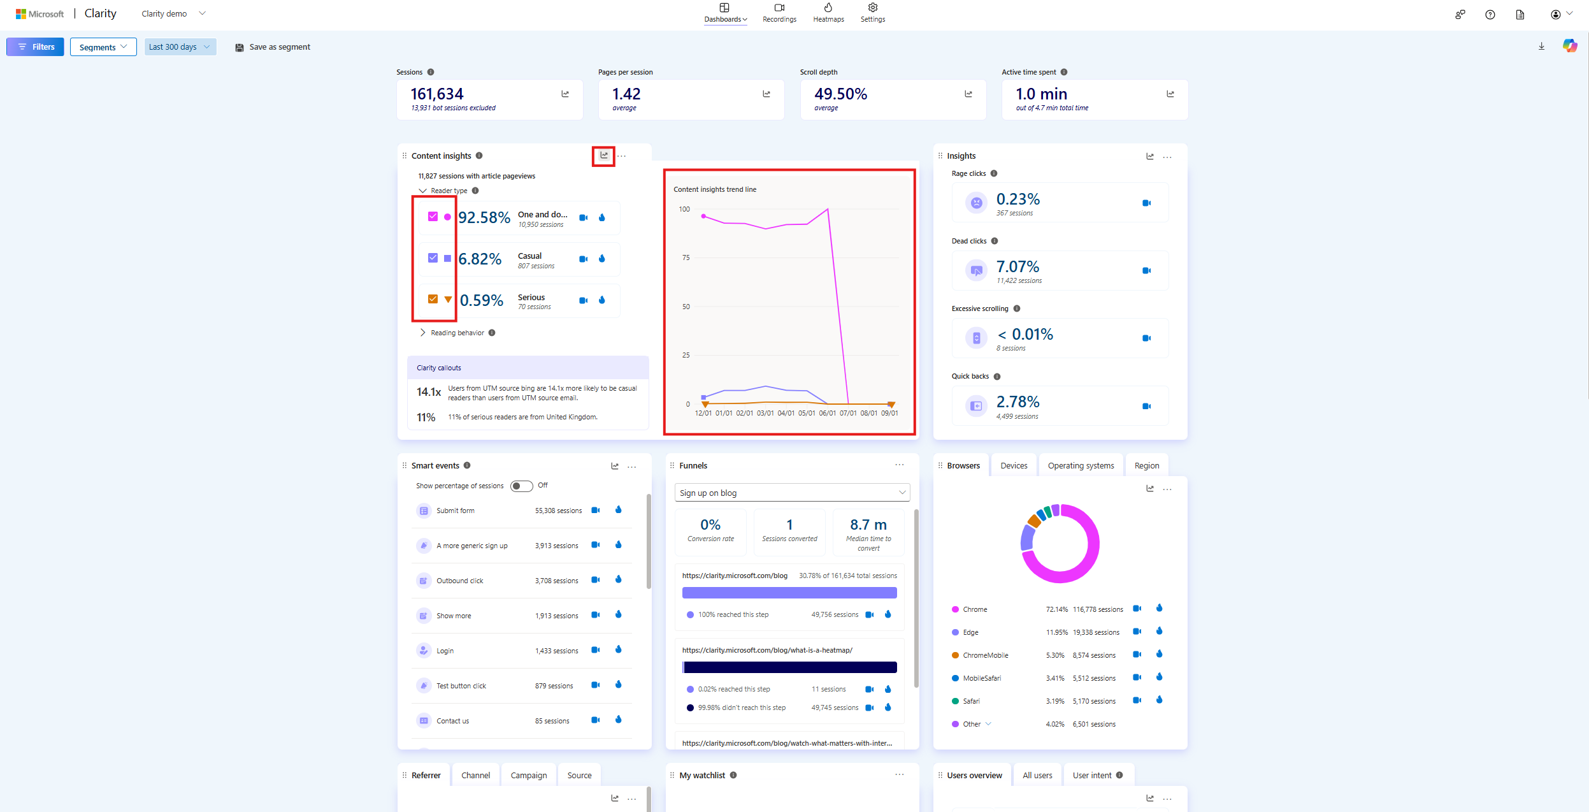Enable Show percentage of sessions

click(521, 485)
